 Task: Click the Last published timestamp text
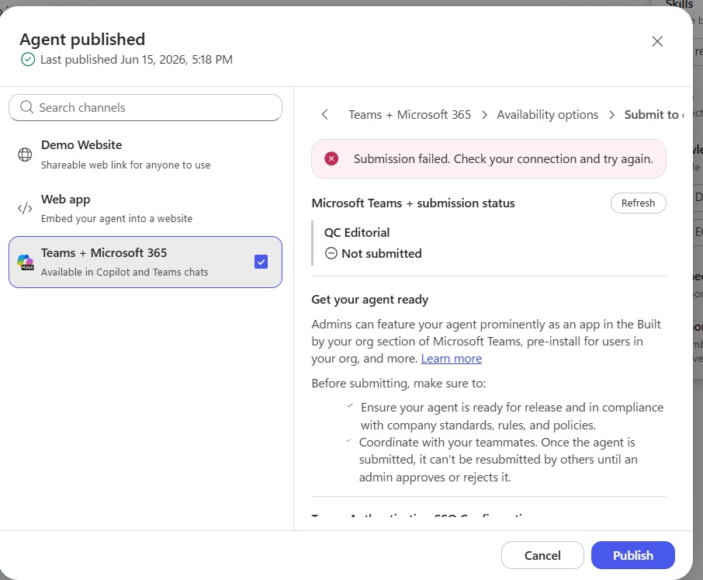coord(137,60)
